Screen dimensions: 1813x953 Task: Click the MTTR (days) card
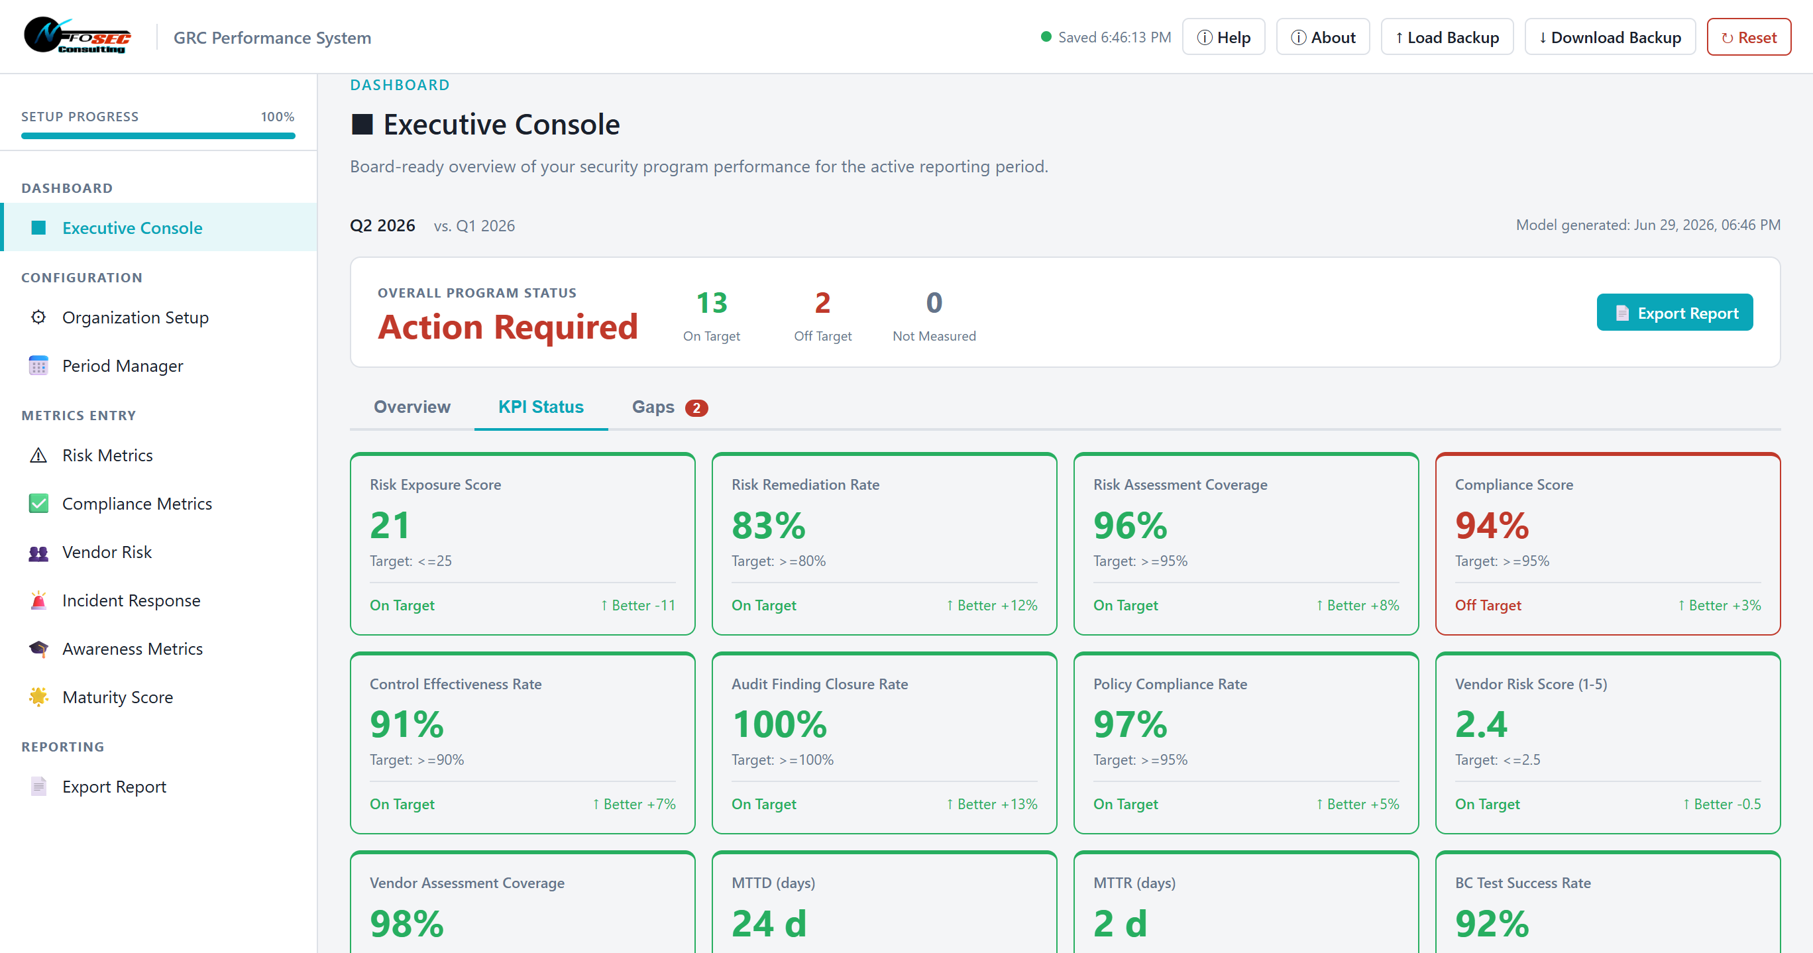pos(1246,901)
